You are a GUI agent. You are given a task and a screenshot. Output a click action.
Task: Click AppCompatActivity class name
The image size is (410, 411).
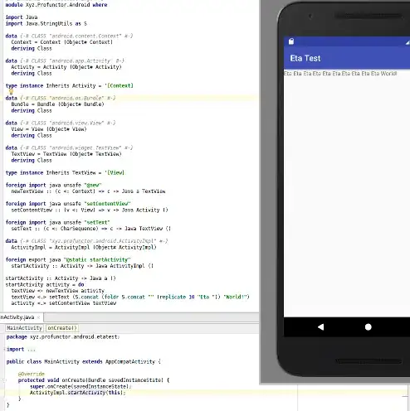tap(130, 361)
